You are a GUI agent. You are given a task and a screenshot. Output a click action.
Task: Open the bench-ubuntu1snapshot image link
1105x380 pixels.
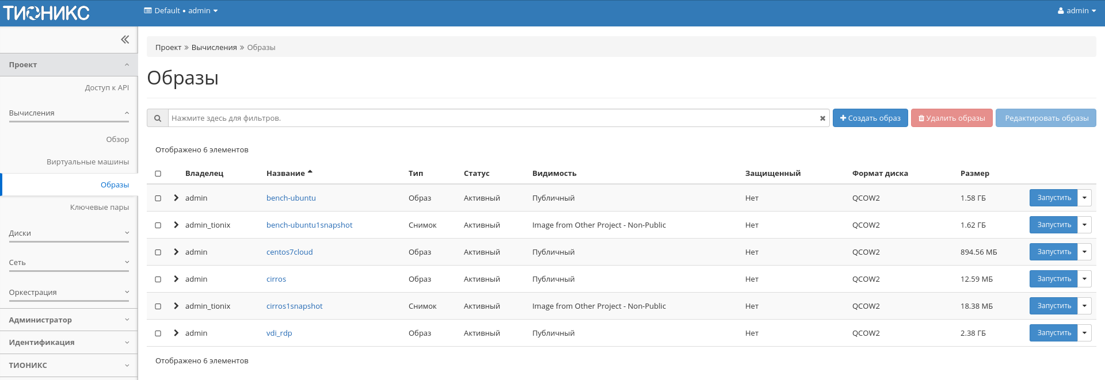(309, 225)
